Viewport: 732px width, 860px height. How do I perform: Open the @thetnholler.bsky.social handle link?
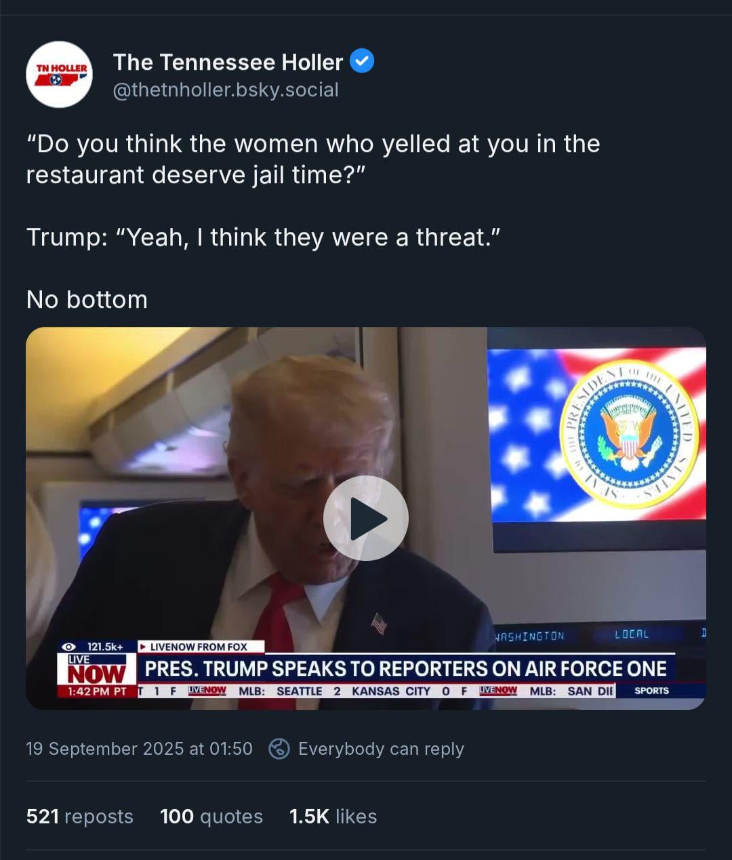tap(226, 90)
